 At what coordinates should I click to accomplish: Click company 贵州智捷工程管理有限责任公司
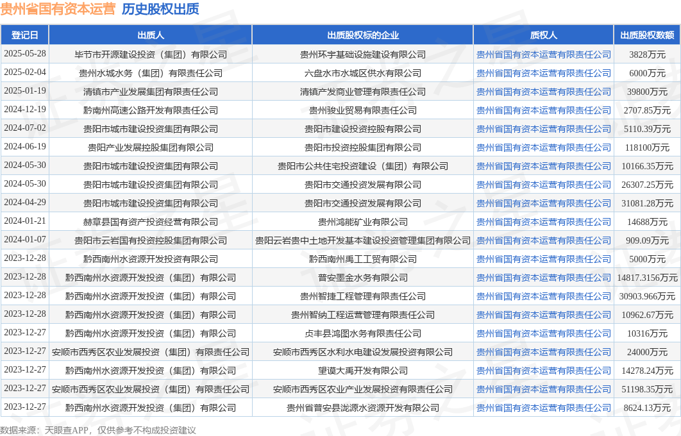(363, 296)
